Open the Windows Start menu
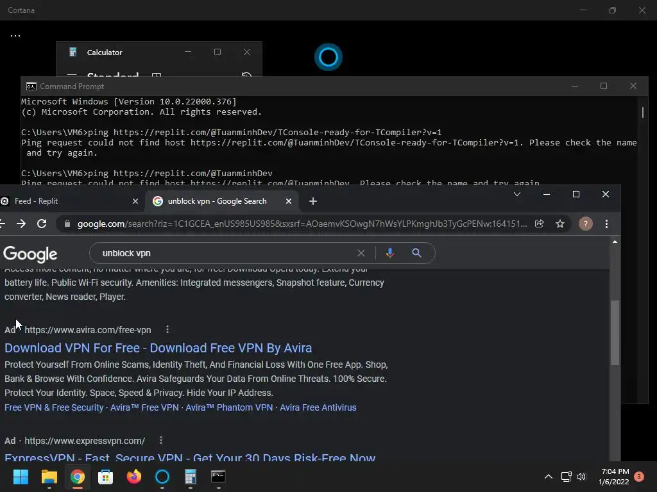657x492 pixels. [x=21, y=477]
